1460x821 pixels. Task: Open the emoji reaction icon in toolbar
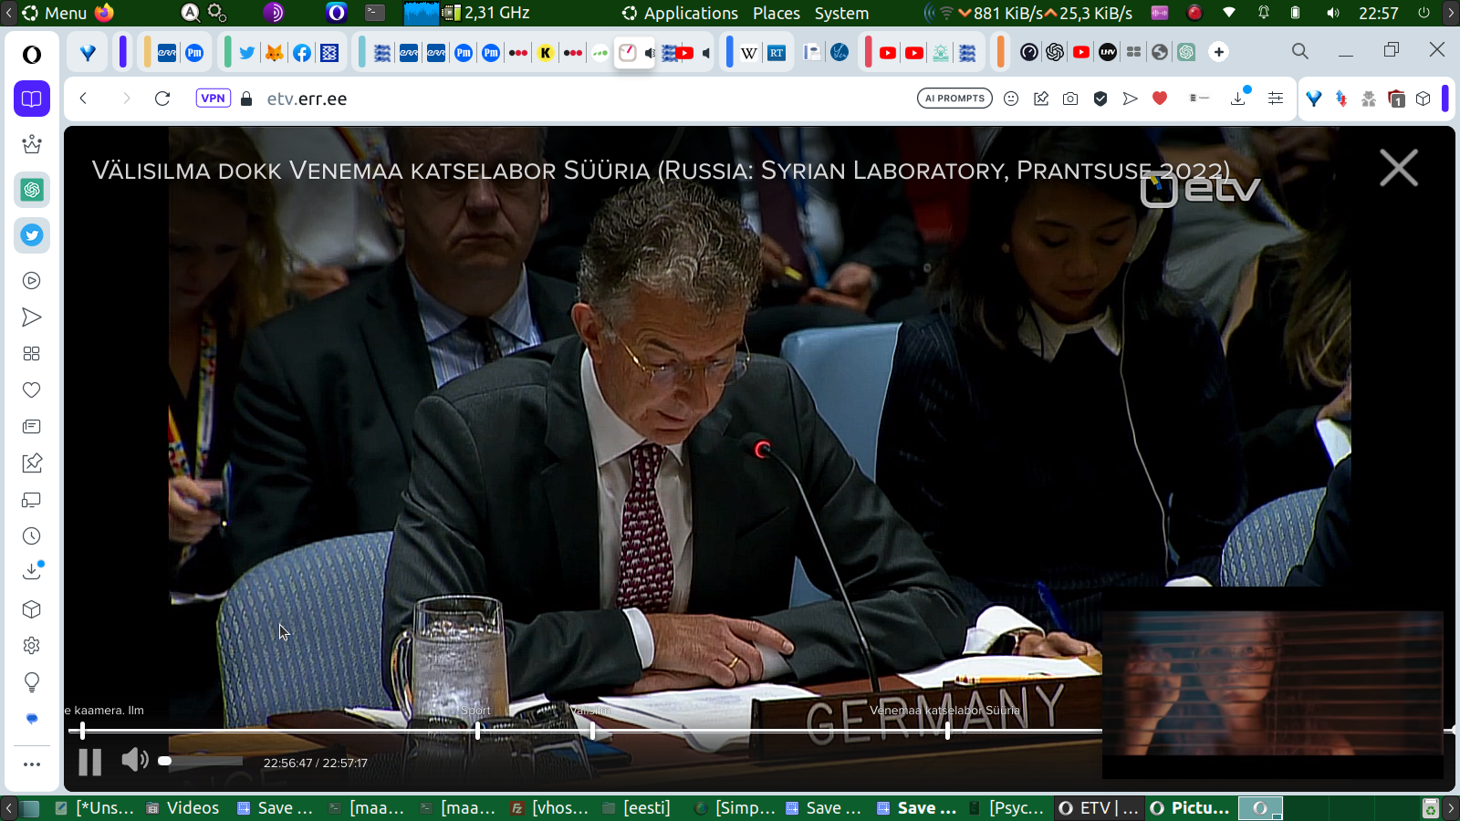click(x=1011, y=99)
